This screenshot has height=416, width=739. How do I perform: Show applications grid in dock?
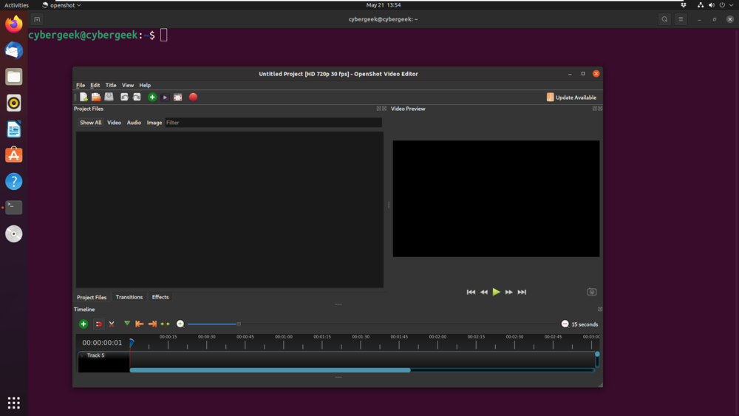point(13,403)
